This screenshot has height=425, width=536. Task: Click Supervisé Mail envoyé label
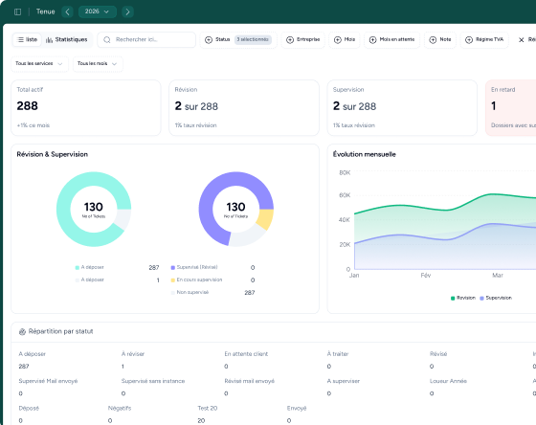pyautogui.click(x=48, y=381)
